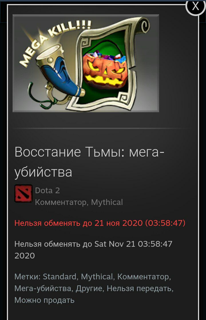Click the Dota 2 game name label
206x320 pixels.
(x=47, y=190)
